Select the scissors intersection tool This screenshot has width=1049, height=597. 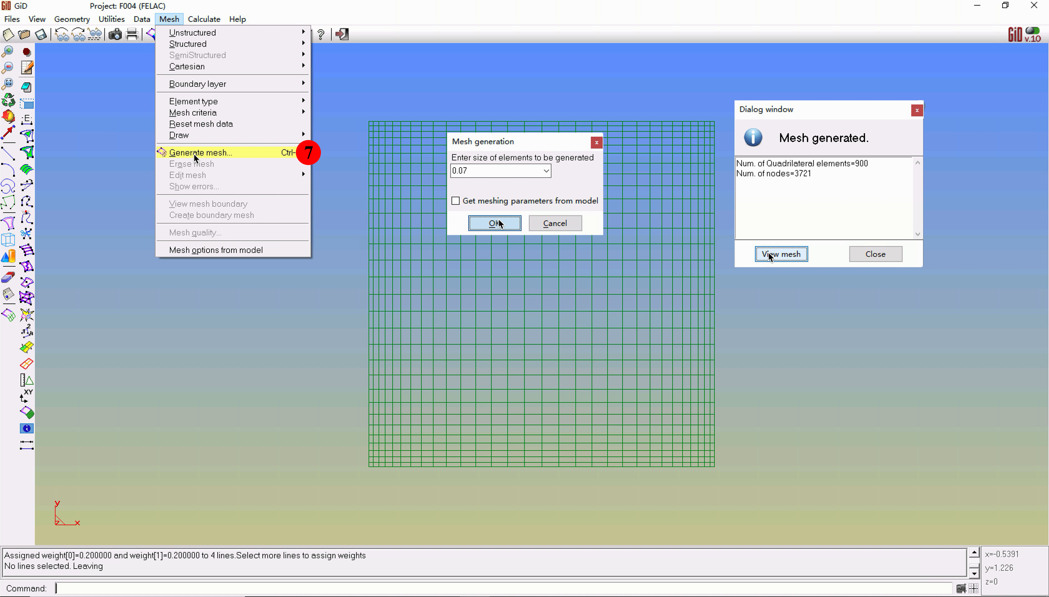27,234
